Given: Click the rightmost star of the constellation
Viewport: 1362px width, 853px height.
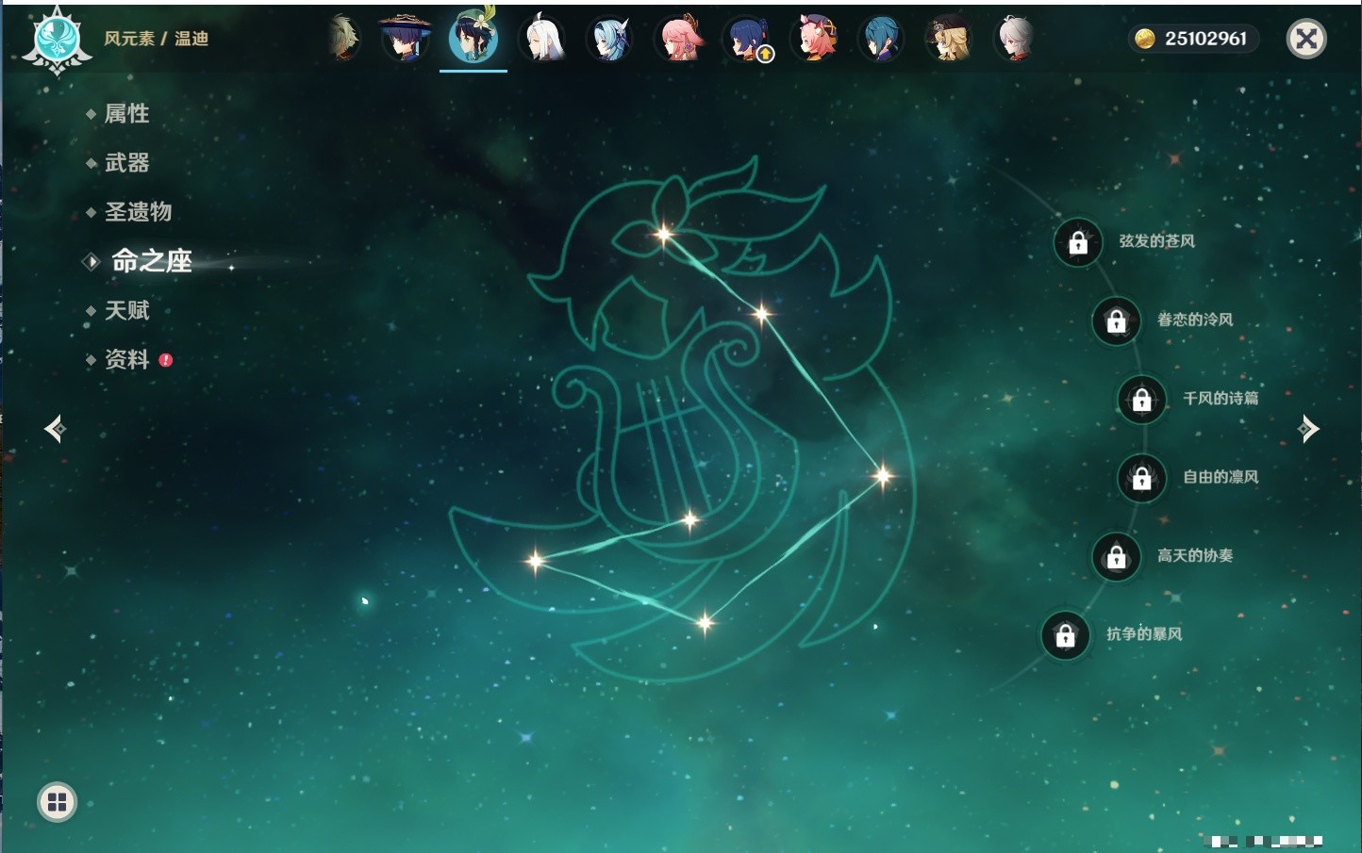Looking at the screenshot, I should [883, 476].
